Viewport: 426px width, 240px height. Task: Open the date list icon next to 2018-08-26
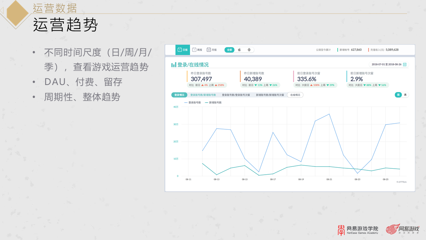(404, 64)
